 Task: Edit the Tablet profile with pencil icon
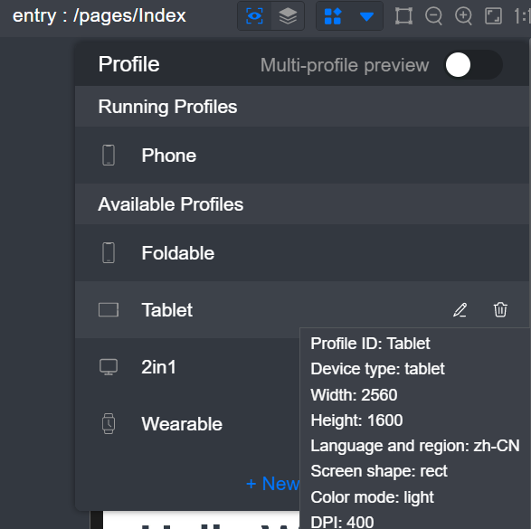coord(460,309)
